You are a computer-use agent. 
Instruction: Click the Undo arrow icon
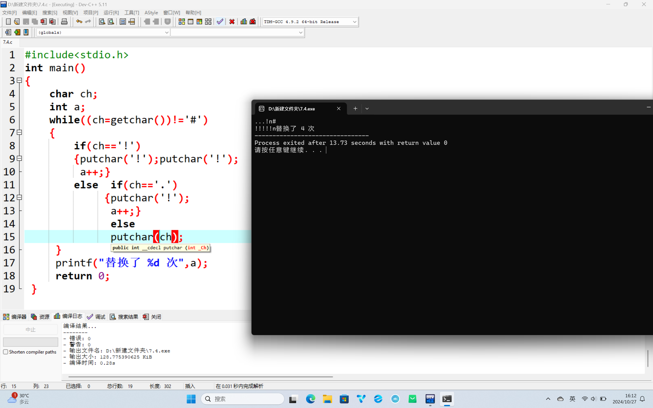point(79,22)
